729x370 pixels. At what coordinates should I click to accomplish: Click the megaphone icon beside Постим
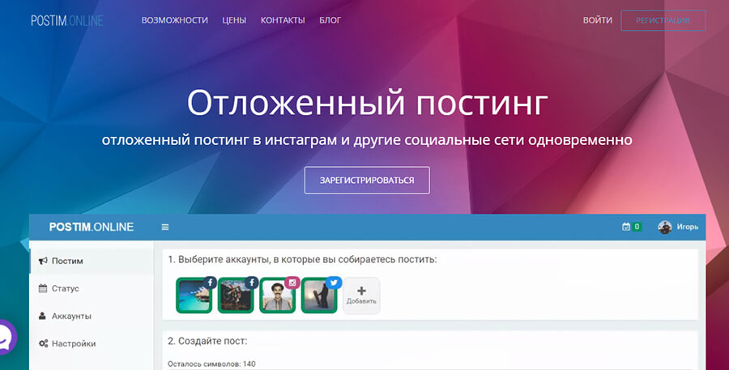point(43,261)
